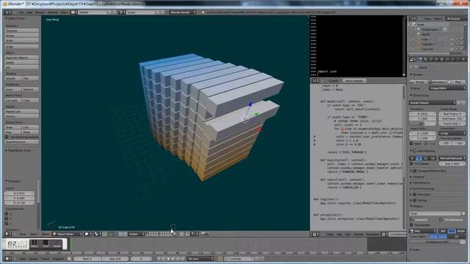Open the Add menu in top bar
The height and width of the screenshot is (264, 470).
click(x=29, y=12)
